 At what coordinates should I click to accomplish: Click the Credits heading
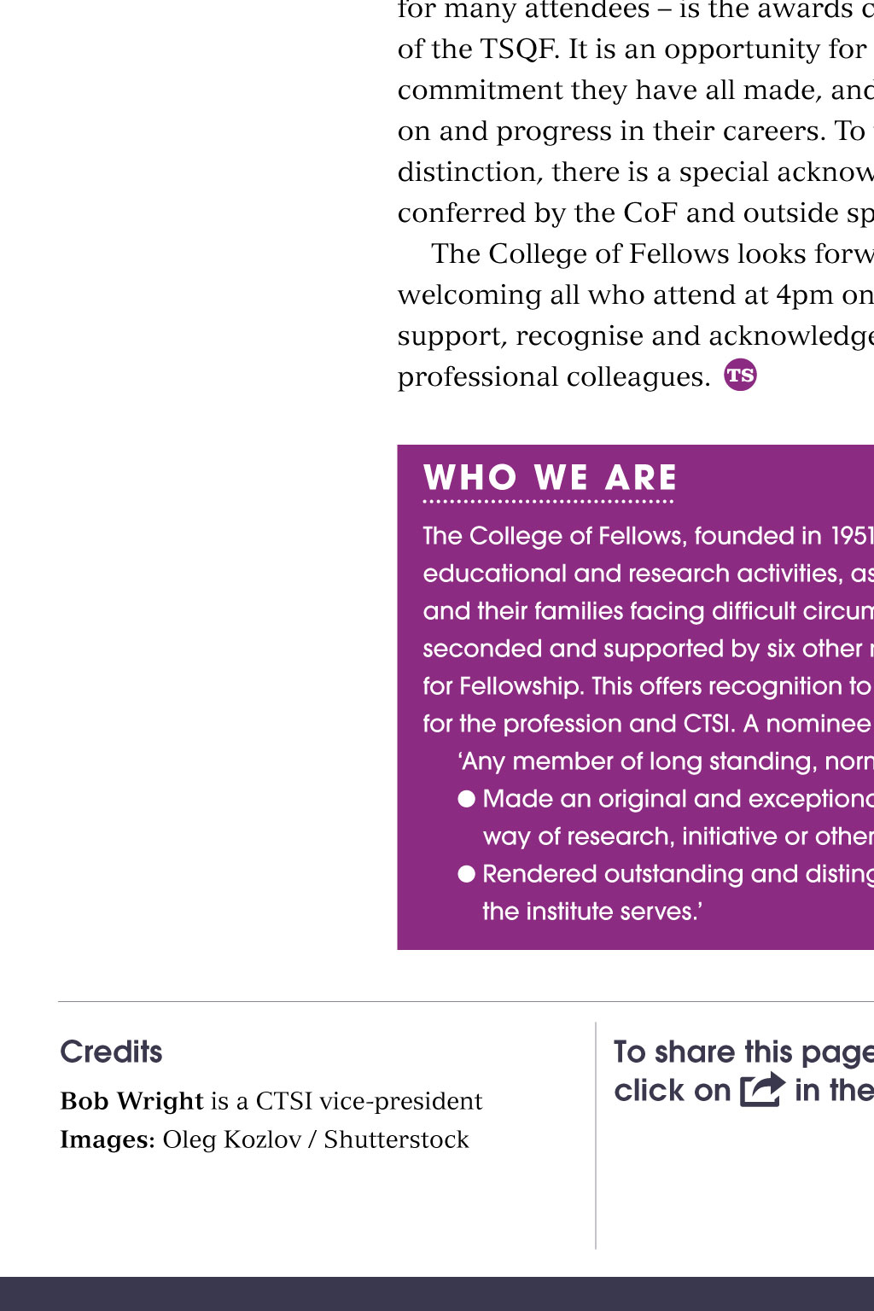pyautogui.click(x=111, y=1052)
